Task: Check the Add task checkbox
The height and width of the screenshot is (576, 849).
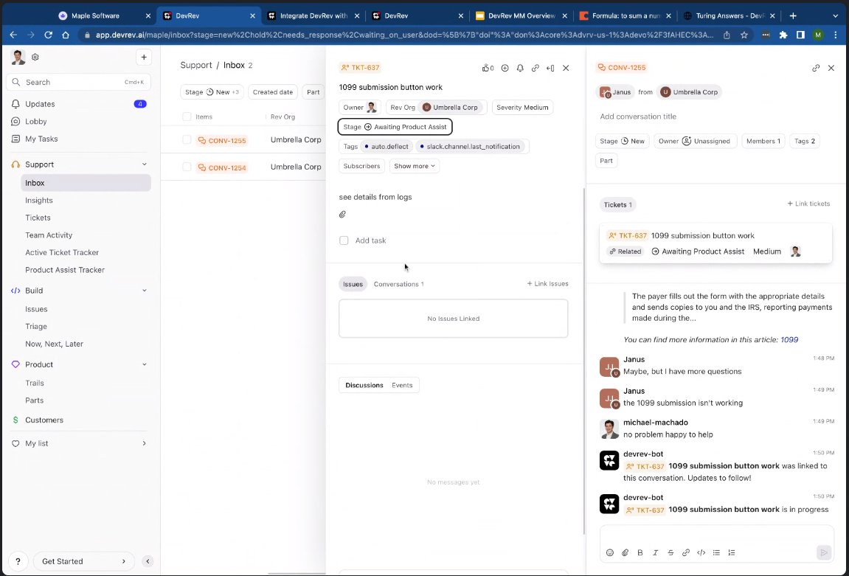Action: click(x=344, y=240)
